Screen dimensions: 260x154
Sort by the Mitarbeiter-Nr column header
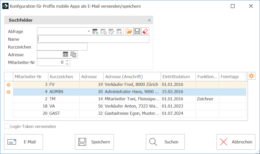(31, 77)
